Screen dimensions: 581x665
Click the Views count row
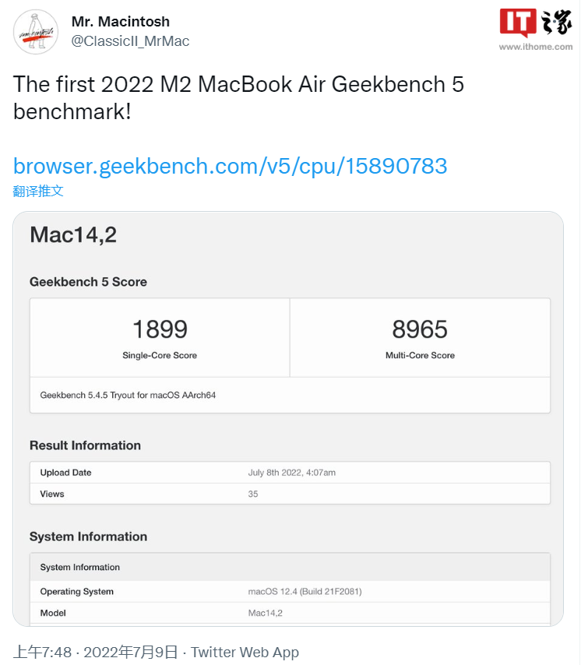pos(290,494)
